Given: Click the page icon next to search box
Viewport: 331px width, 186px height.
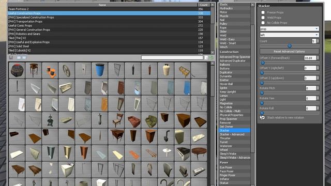Looking at the screenshot, I should [x=206, y=57].
